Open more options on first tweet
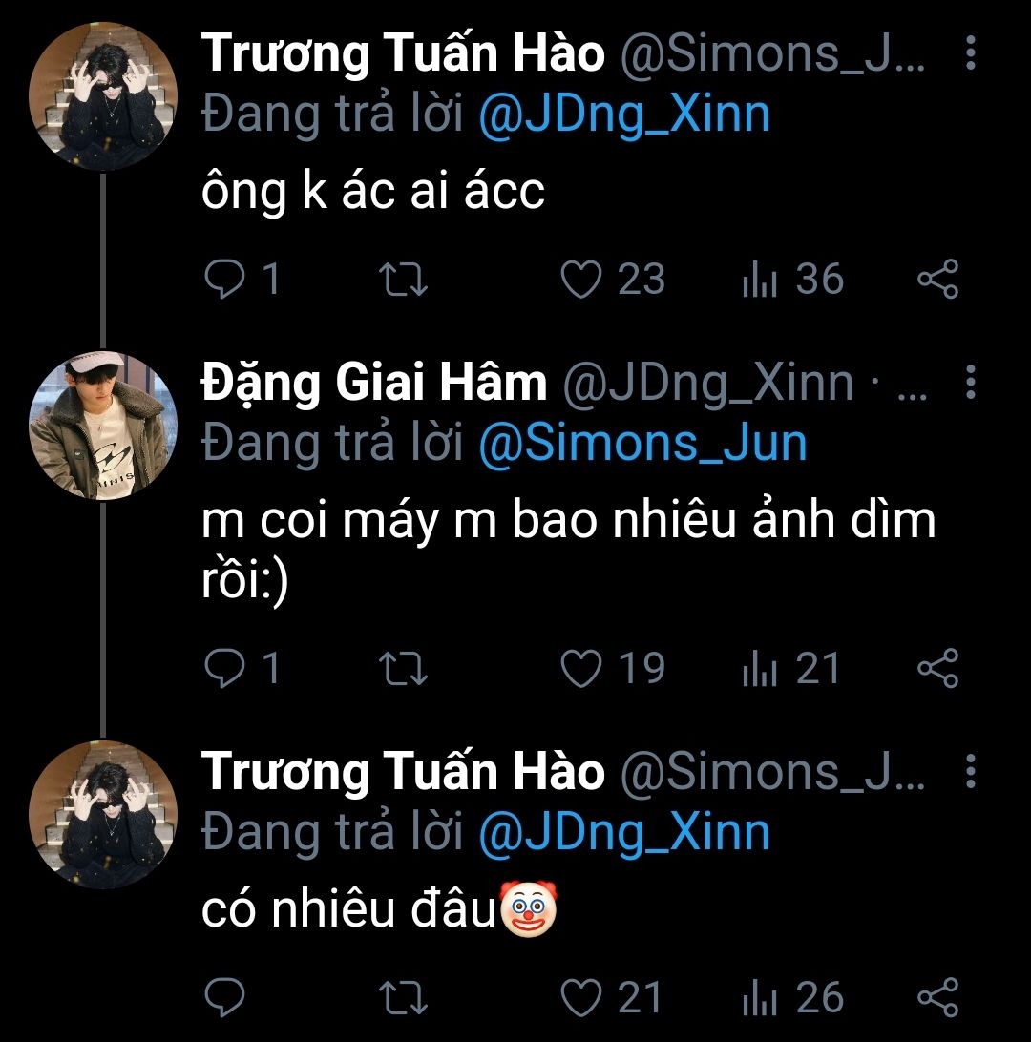 click(x=970, y=54)
